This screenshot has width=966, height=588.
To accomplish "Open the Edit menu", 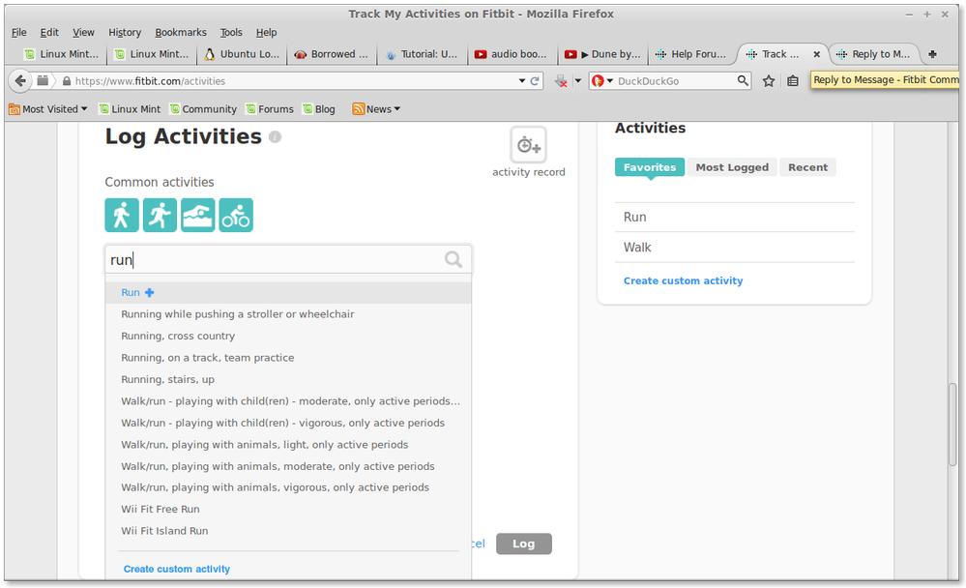I will coord(49,32).
